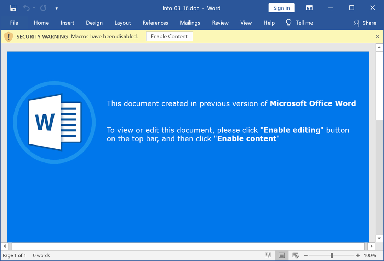This screenshot has width=384, height=261.
Task: Click the 'Microsoft Office Word' bold text
Action: pos(313,103)
